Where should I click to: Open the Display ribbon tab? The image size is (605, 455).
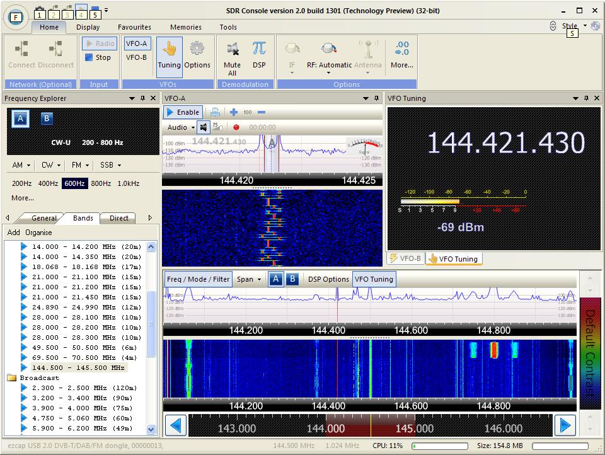point(88,27)
